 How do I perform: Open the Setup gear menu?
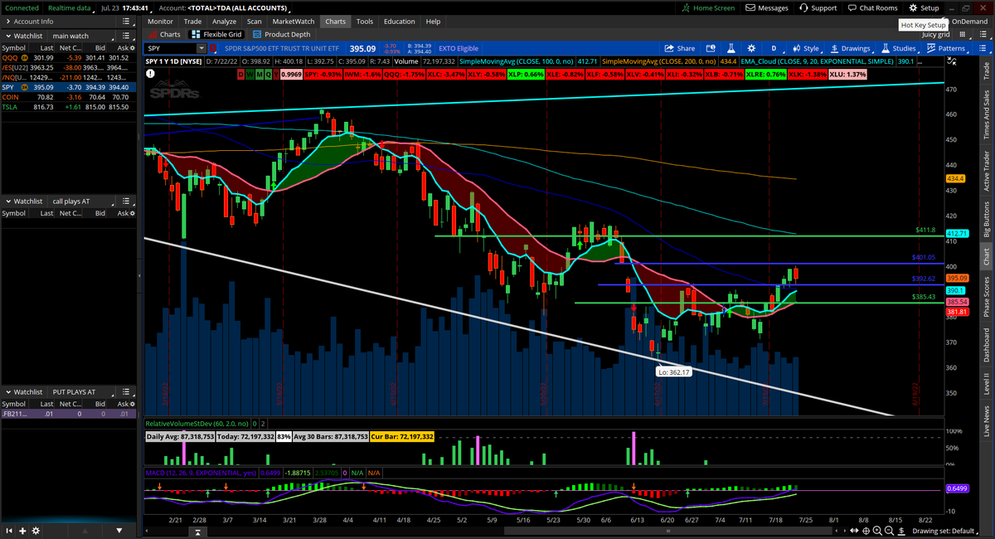[924, 7]
